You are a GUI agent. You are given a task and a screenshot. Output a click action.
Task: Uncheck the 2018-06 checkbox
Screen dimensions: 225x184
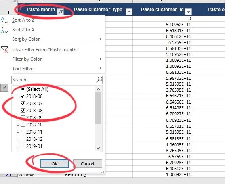[x=23, y=96]
